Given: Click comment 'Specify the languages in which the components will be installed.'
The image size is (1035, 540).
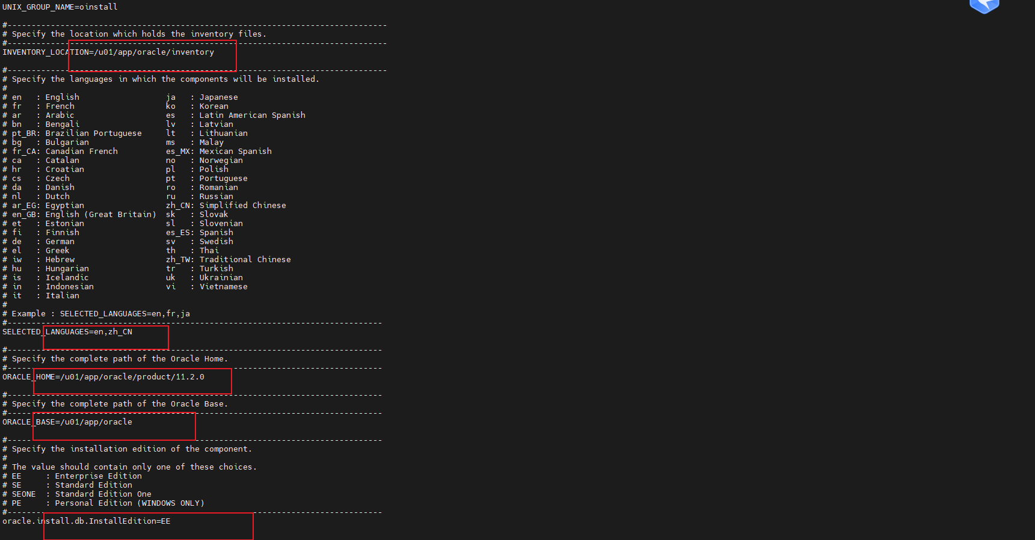Looking at the screenshot, I should [x=165, y=79].
